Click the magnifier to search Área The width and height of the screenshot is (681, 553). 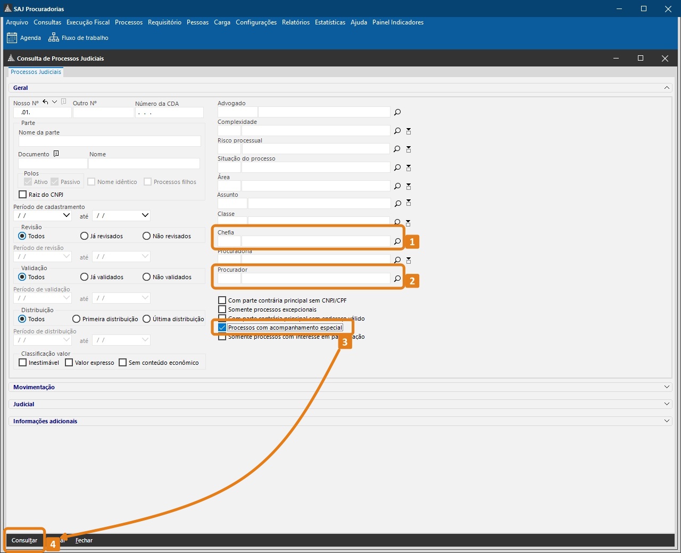pos(397,186)
